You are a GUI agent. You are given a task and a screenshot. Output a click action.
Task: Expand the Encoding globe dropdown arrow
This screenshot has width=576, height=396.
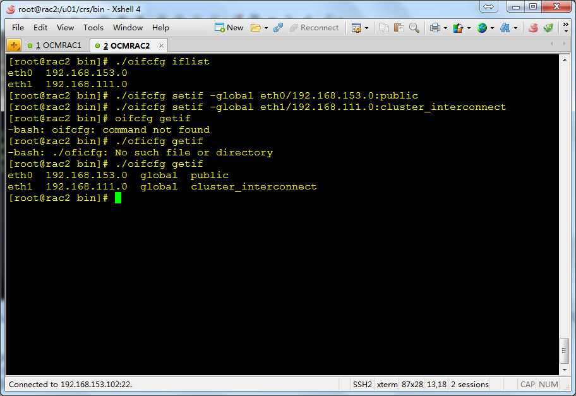pos(492,28)
